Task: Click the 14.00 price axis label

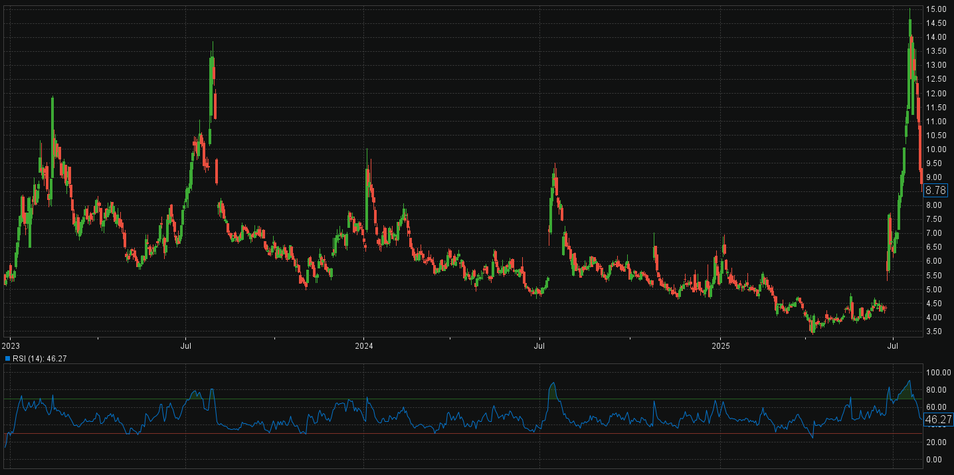Action: coord(937,37)
